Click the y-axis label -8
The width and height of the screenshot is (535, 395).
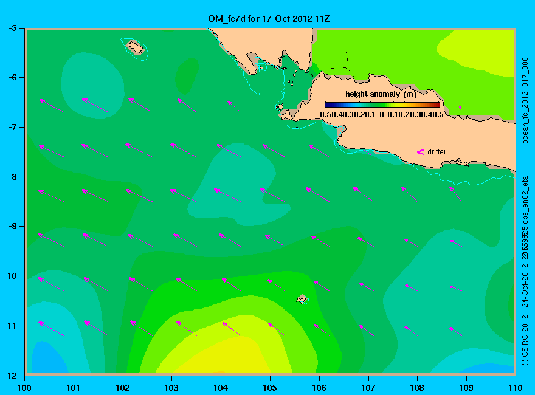(13, 177)
